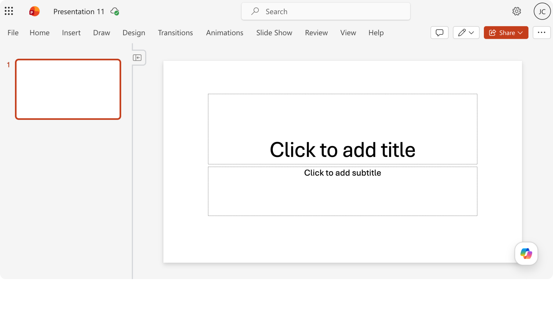Open the settings gear

pyautogui.click(x=516, y=11)
